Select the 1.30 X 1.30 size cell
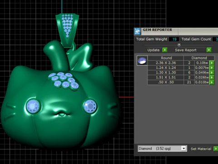This screenshot has height=164, width=218. tap(166, 72)
